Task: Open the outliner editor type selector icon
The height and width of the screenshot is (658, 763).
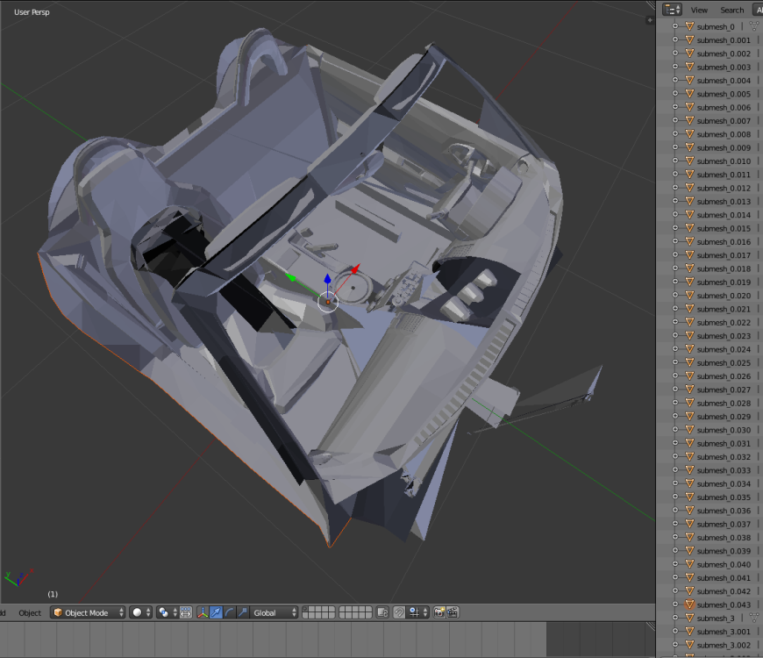Action: click(672, 9)
